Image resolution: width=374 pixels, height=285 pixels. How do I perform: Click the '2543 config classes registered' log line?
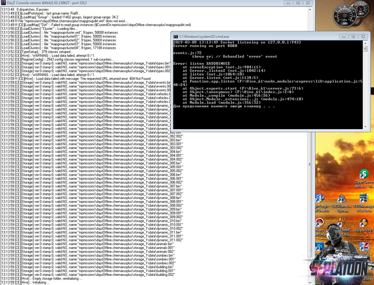[x=58, y=59]
